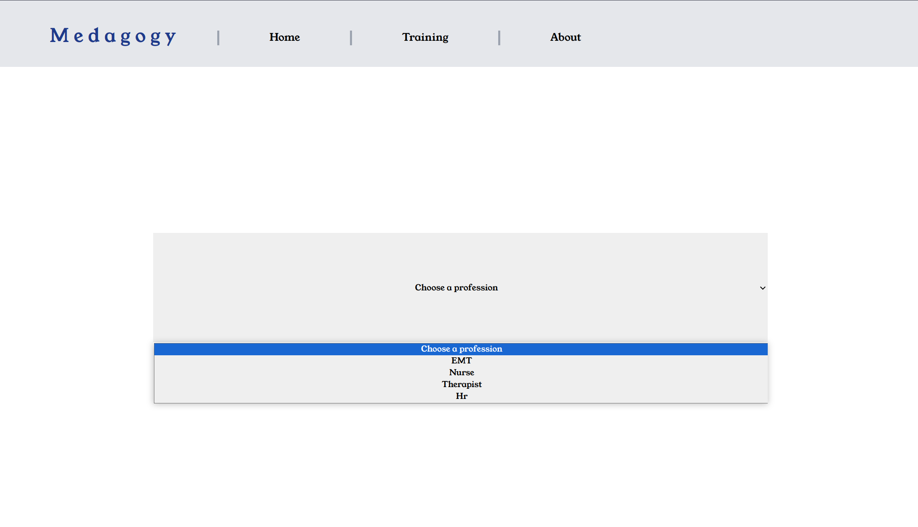Screen dimensions: 918x527
Task: Select the Hr profession option
Action: pos(461,396)
